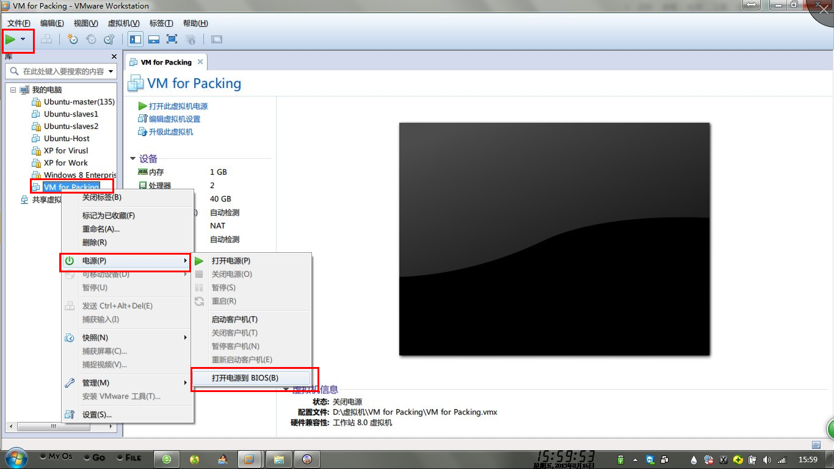Expand the 快照(N) submenu
This screenshot has width=834, height=469.
pyautogui.click(x=128, y=338)
